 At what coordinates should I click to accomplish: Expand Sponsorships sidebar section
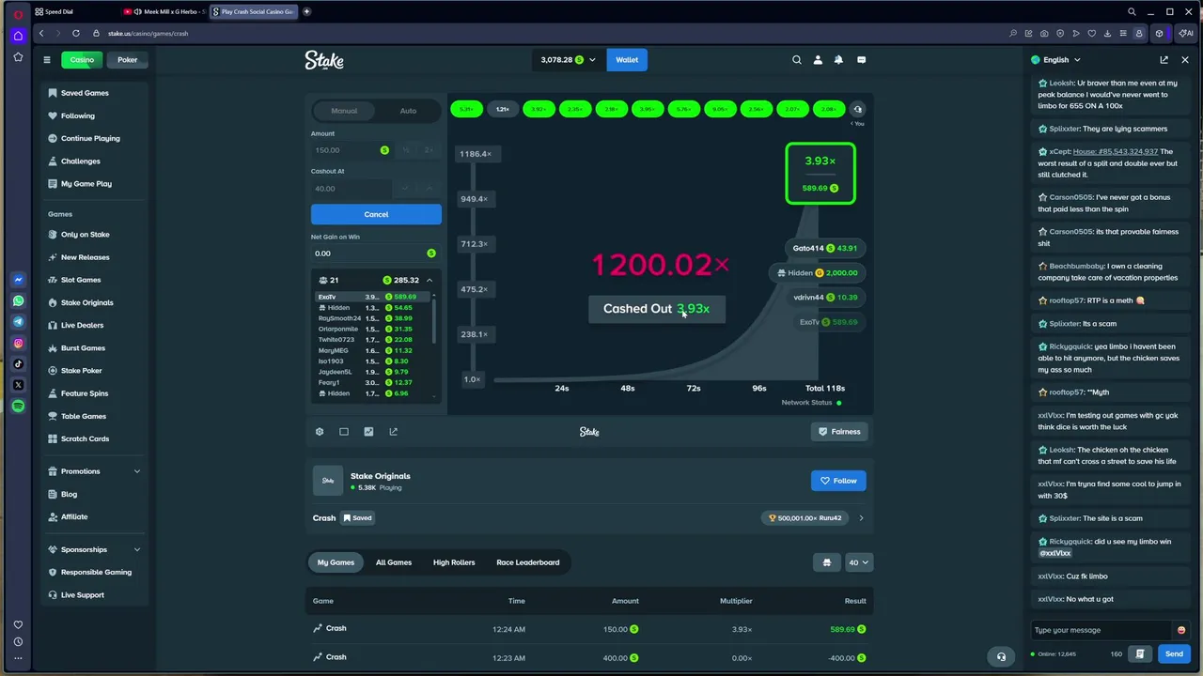coord(137,549)
